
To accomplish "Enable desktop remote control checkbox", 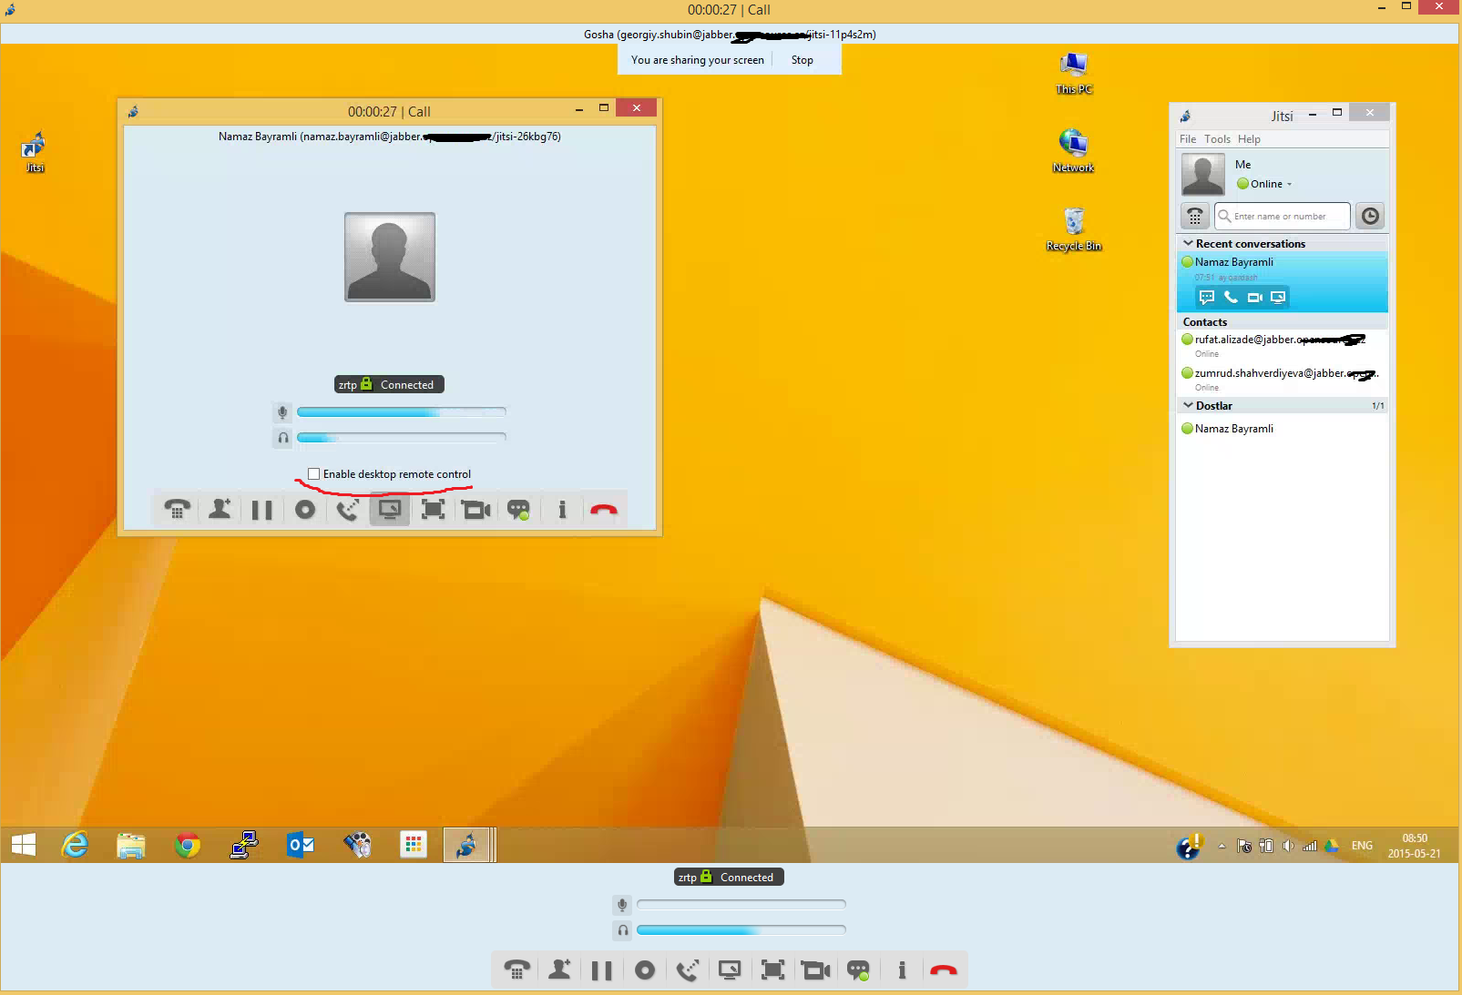I will click(x=313, y=474).
